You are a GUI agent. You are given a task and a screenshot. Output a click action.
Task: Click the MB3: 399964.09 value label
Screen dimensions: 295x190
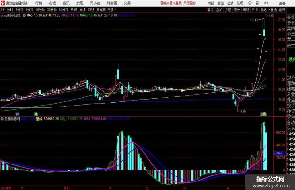point(95,119)
